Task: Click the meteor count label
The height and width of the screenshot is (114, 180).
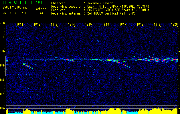Action: (41, 9)
